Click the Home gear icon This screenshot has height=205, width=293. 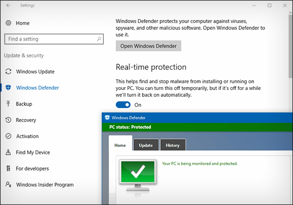point(8,23)
